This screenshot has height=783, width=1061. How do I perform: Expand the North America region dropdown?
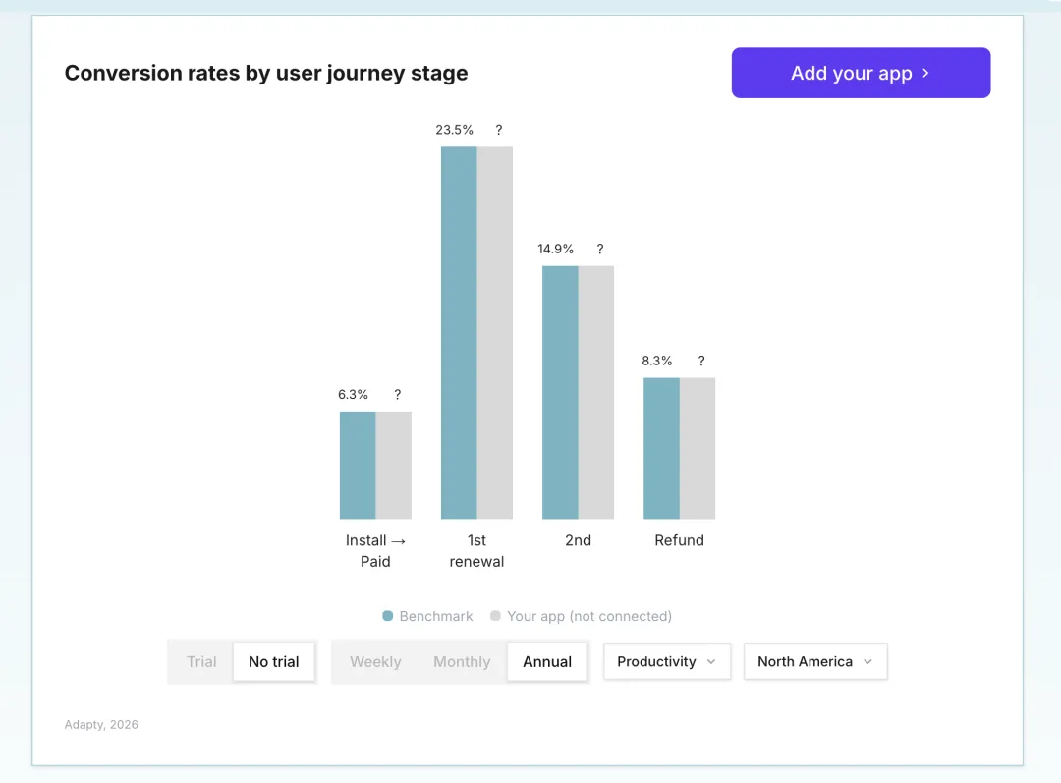pyautogui.click(x=814, y=661)
